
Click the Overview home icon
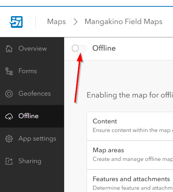[9, 49]
